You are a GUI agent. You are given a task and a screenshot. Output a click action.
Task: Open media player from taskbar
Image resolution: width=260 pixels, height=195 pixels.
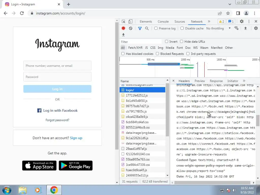click(x=38, y=190)
